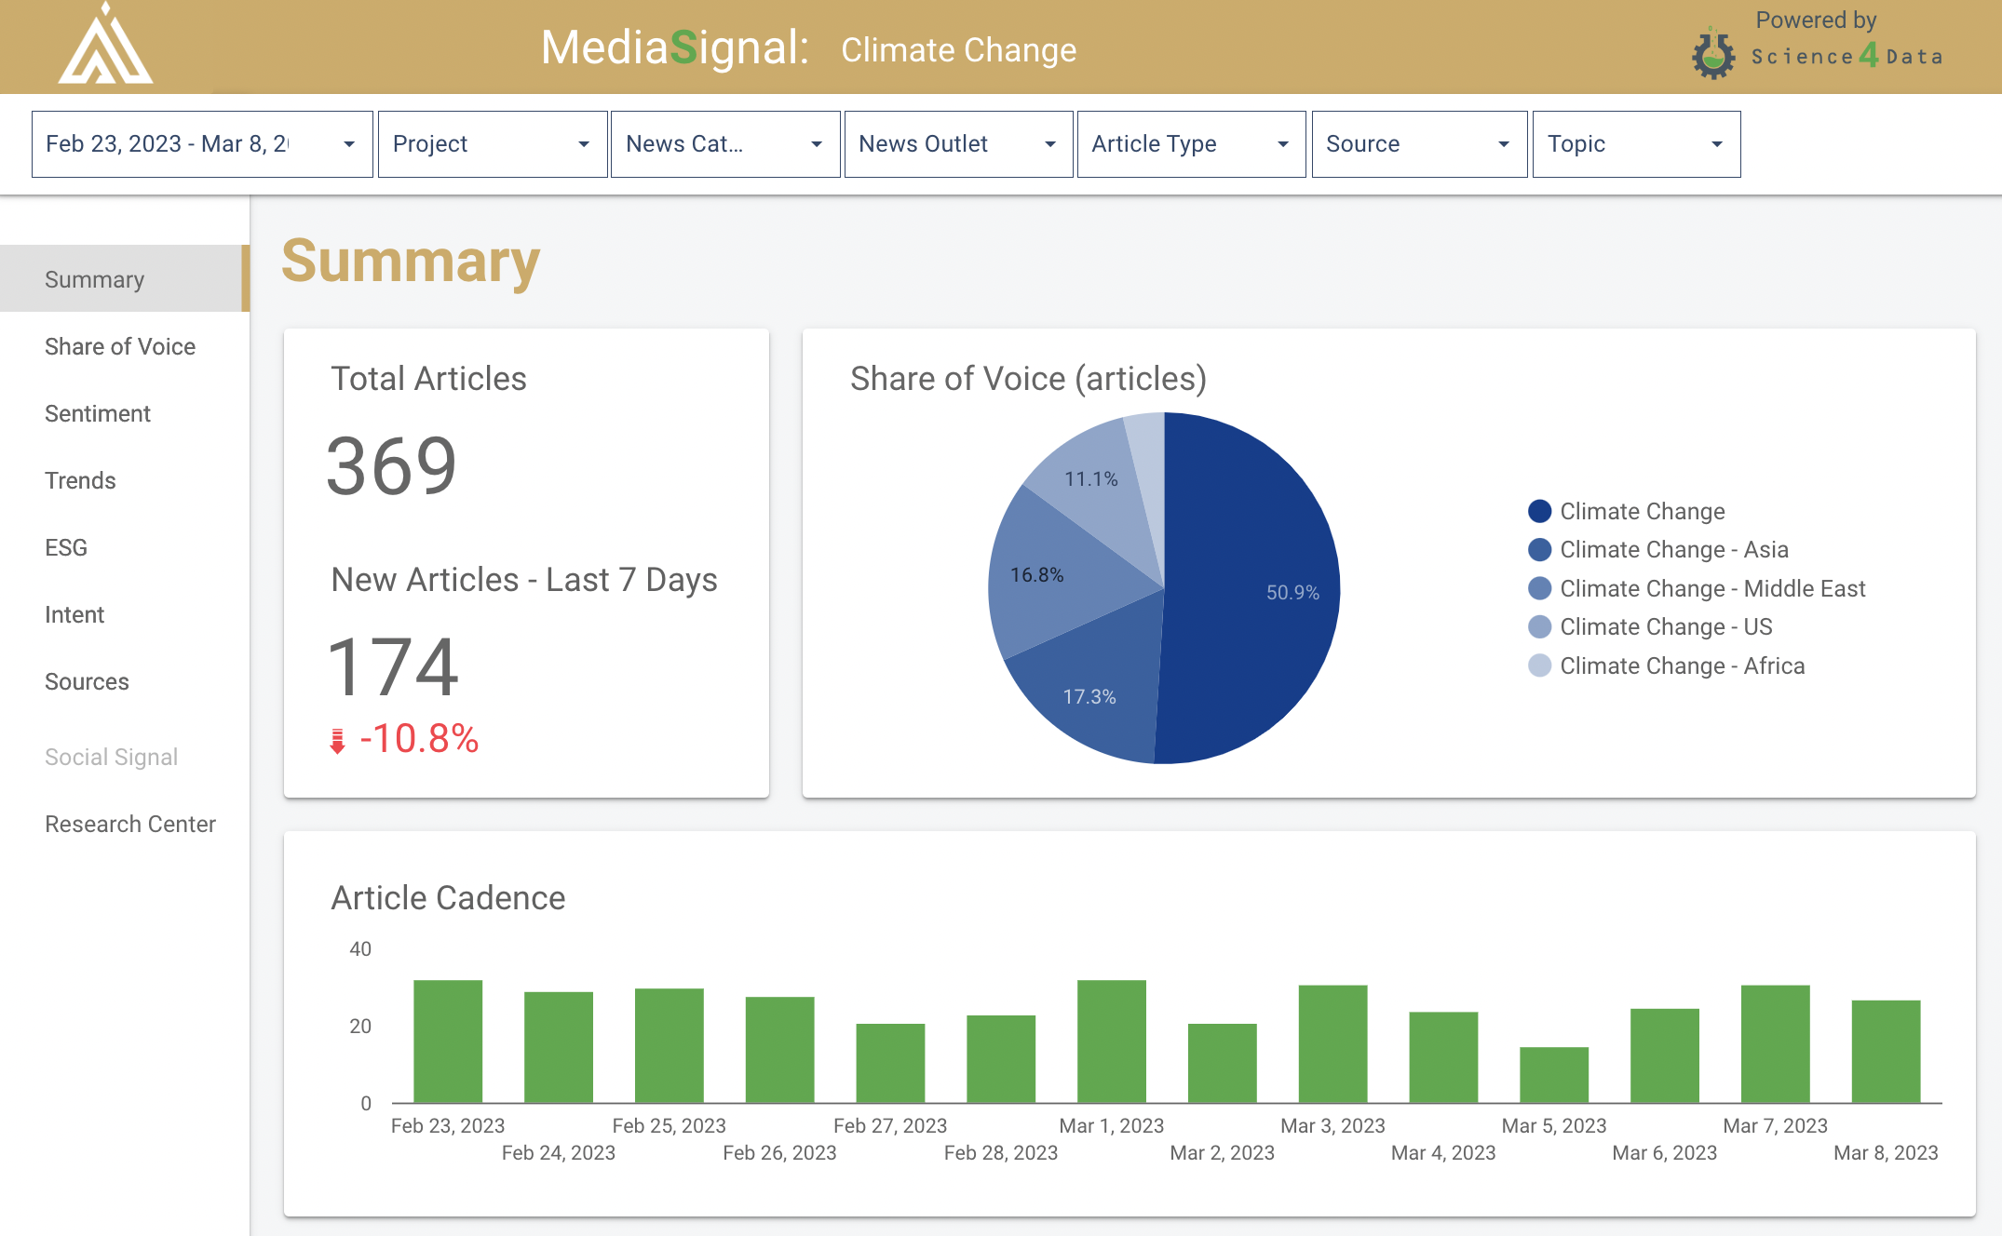Click the Climate Change - Middle East legend dot
The image size is (2002, 1236).
1540,588
